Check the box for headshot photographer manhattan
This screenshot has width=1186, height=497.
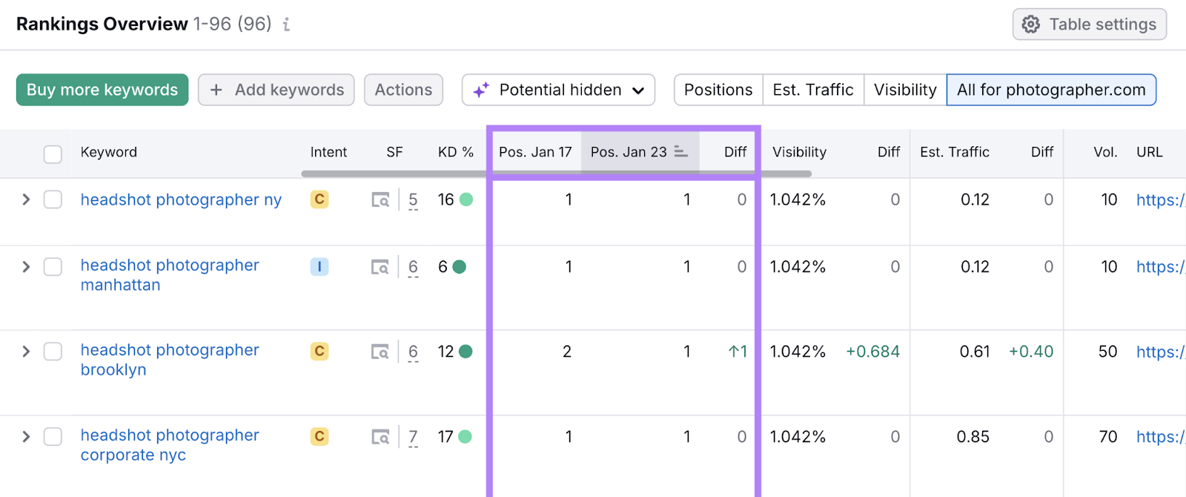(x=53, y=266)
